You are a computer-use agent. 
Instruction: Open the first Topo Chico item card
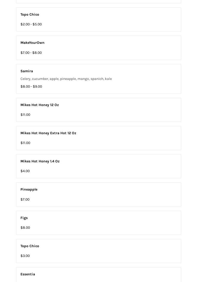[30, 15]
